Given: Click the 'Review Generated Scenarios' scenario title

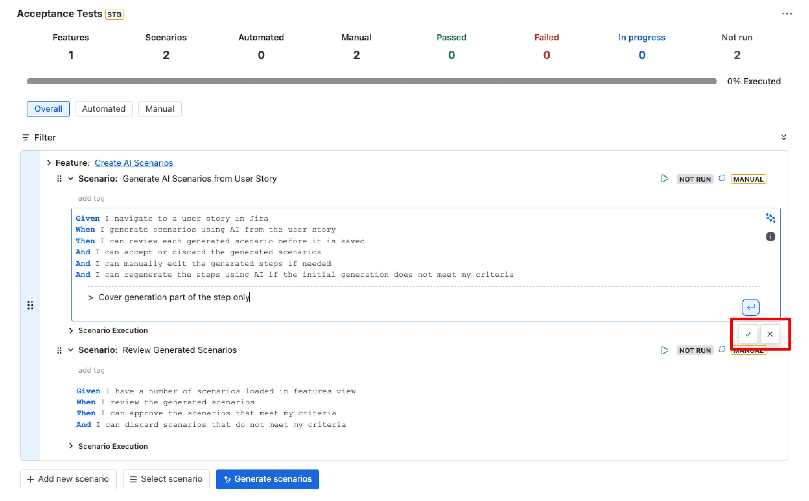Looking at the screenshot, I should 179,350.
